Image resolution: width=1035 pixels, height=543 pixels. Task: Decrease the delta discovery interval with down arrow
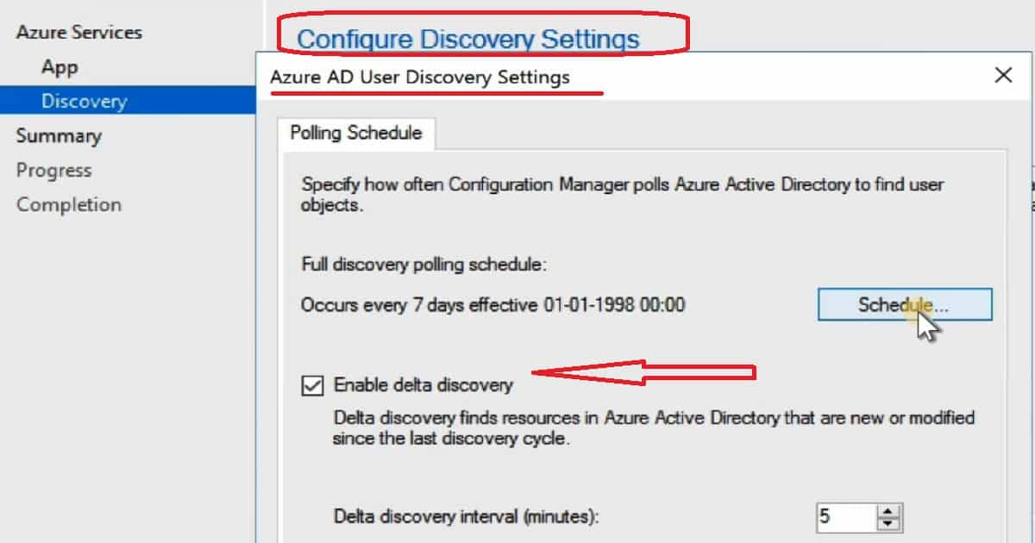[888, 523]
